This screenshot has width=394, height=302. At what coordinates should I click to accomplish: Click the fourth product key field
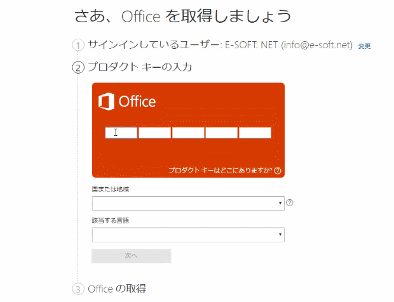click(x=221, y=133)
